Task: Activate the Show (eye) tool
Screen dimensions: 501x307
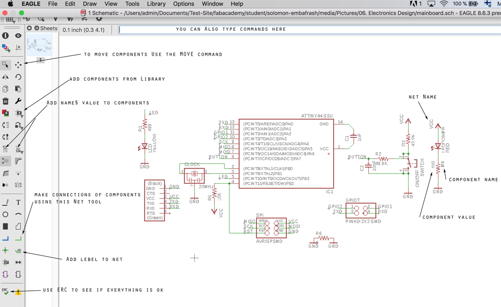Action: point(18,35)
